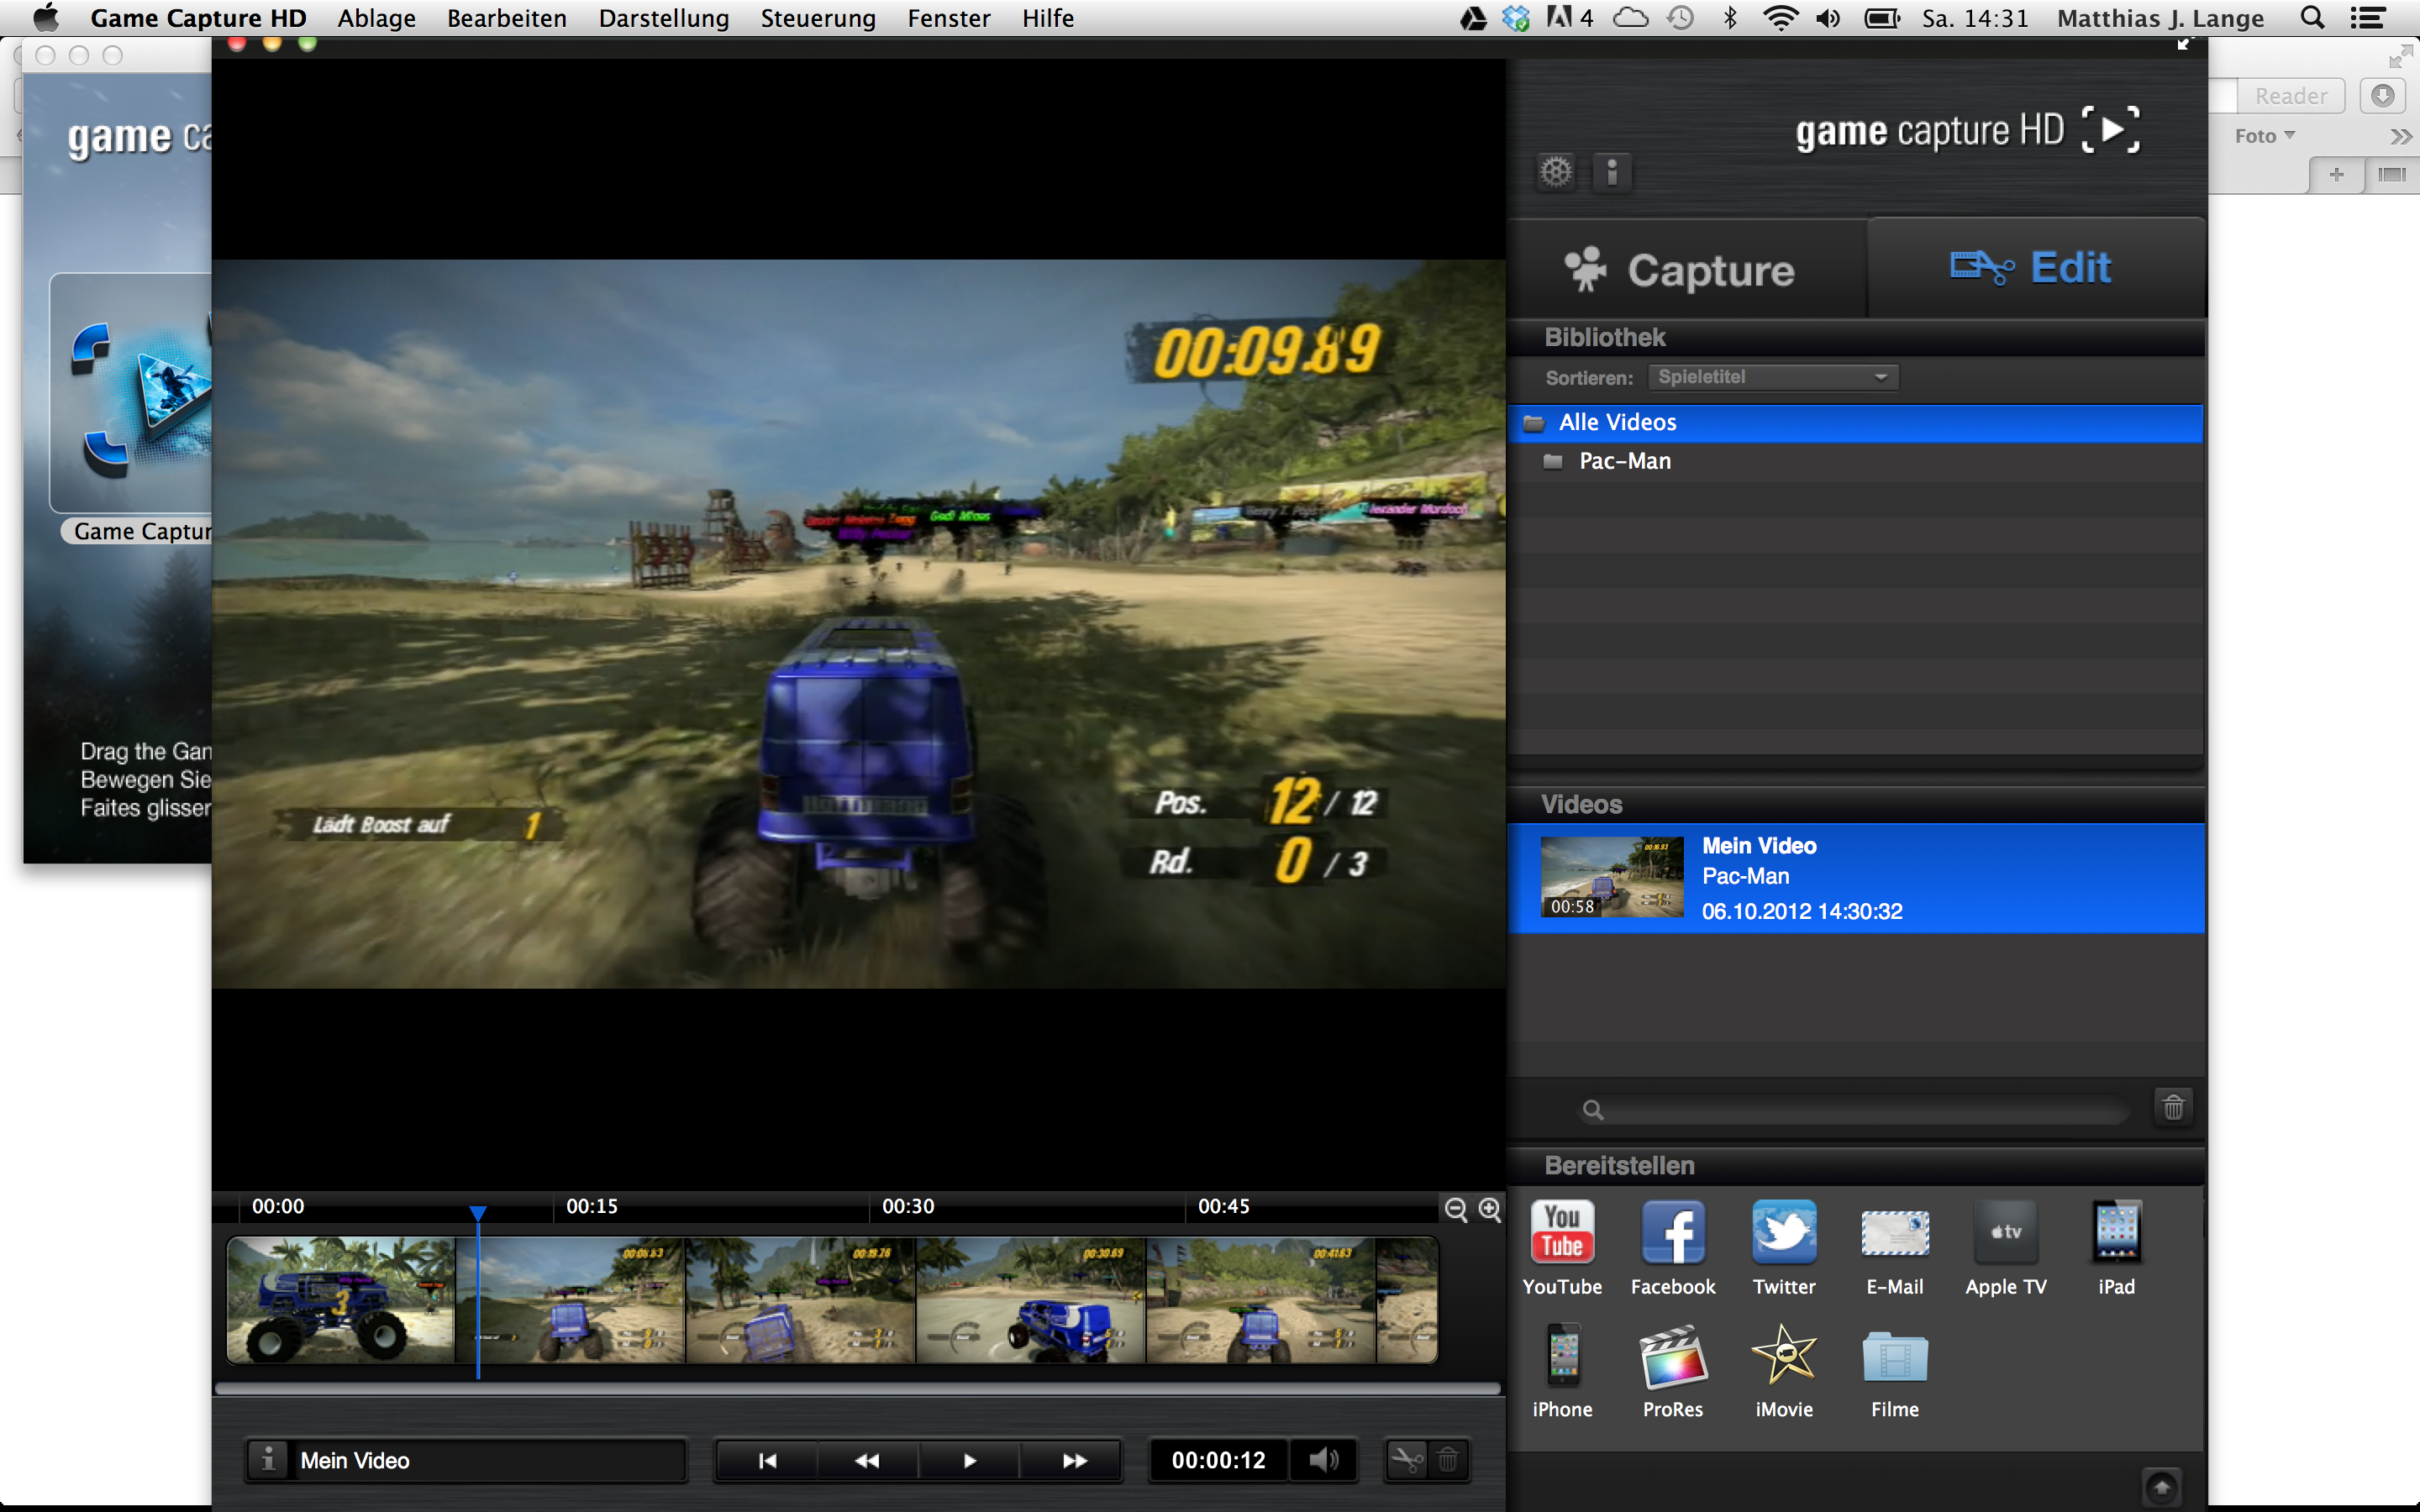Open the Sortieren Spieletitel dropdown

tap(1772, 377)
